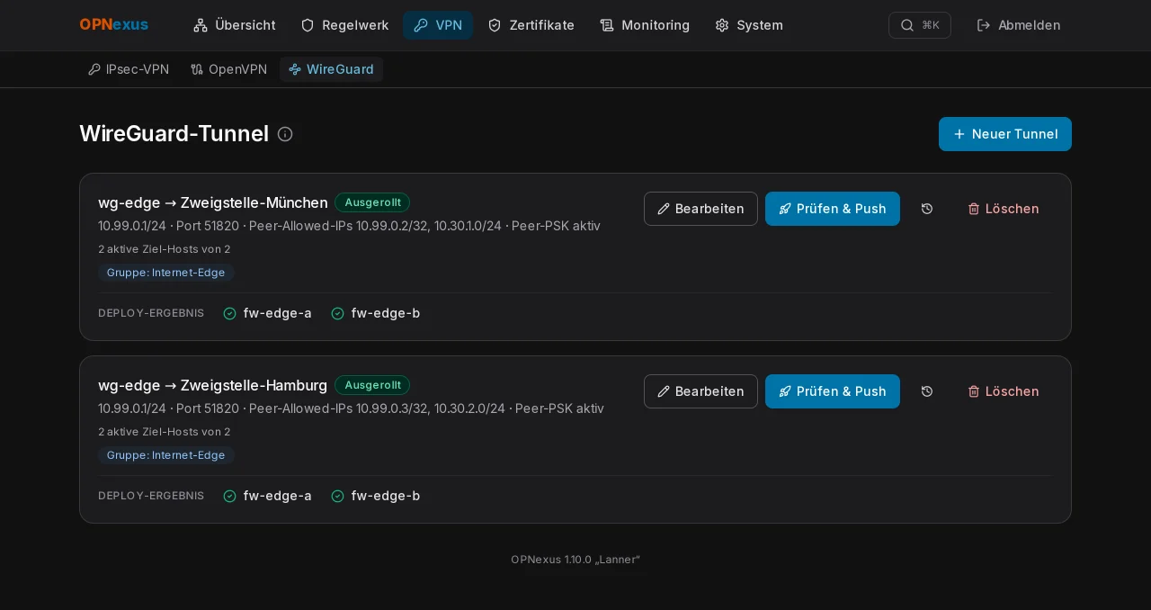Click the WireGuard-Tunnel page heading

(174, 134)
